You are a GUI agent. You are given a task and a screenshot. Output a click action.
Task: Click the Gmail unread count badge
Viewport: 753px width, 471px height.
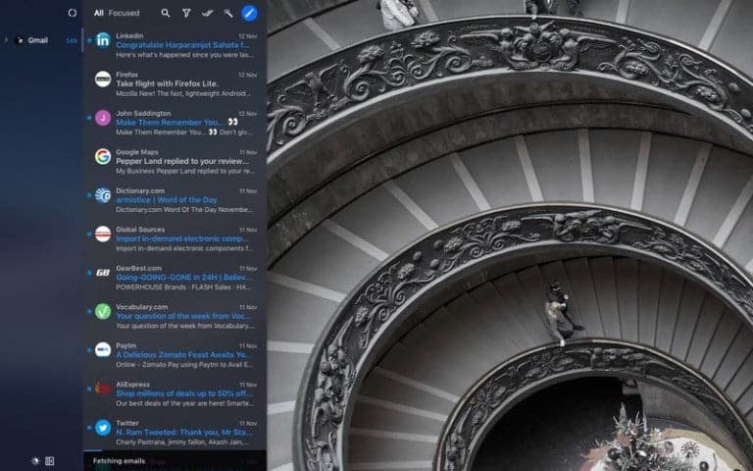72,41
